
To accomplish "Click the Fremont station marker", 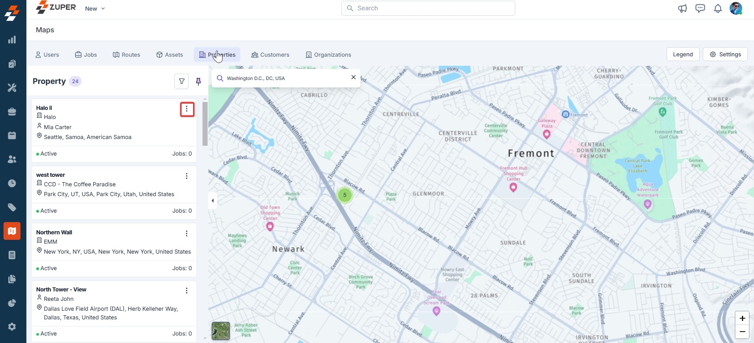I will tap(565, 114).
